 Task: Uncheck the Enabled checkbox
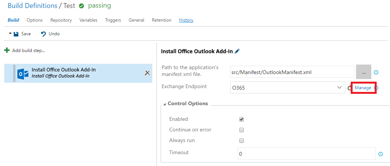242,119
